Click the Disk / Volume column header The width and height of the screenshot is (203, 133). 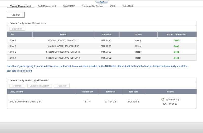(41, 92)
